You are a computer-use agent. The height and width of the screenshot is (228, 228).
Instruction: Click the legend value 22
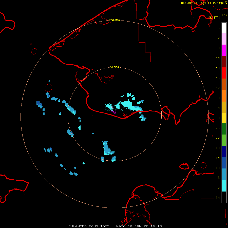click(x=218, y=138)
